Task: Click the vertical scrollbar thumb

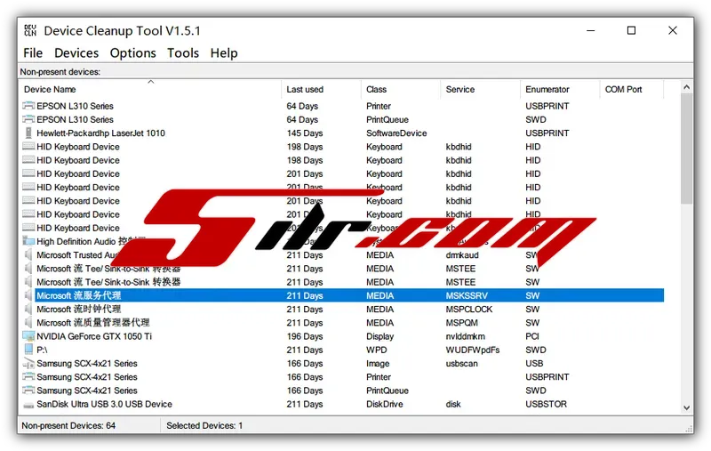Action: (x=686, y=149)
